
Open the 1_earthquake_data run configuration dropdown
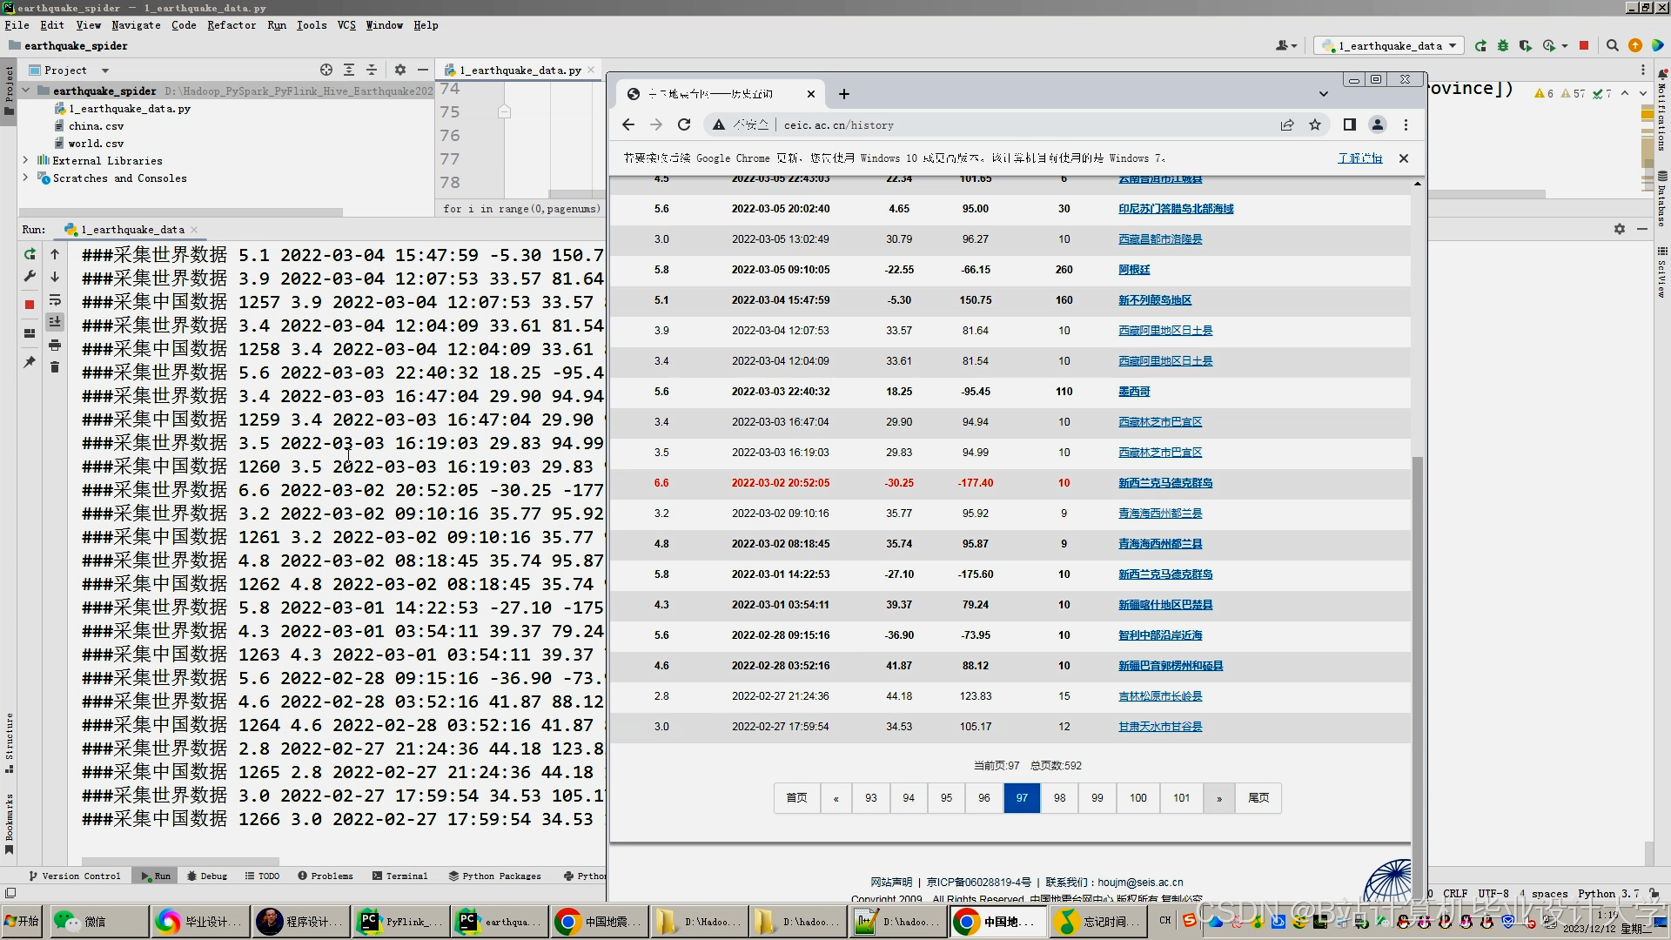pyautogui.click(x=1389, y=45)
